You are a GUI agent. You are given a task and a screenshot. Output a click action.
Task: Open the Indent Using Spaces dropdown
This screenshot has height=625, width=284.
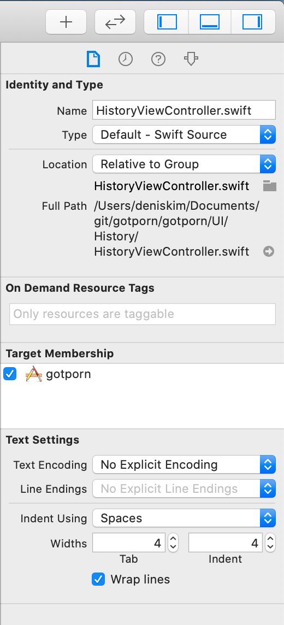pos(184,518)
